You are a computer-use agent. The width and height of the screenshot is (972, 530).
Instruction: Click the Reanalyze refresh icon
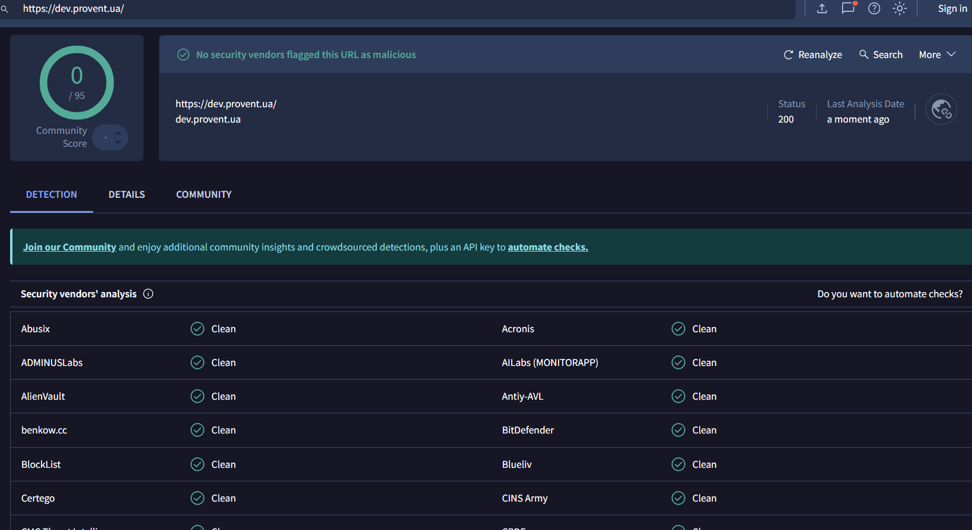788,54
